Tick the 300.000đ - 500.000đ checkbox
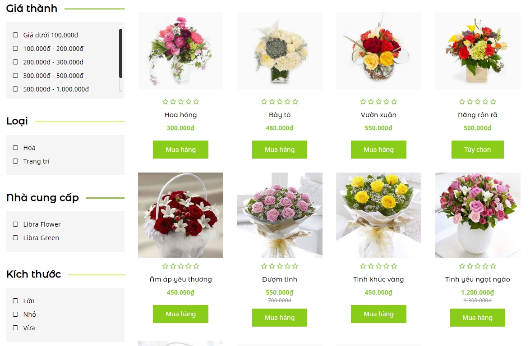Screen dimensions: 530x346 tap(15, 75)
